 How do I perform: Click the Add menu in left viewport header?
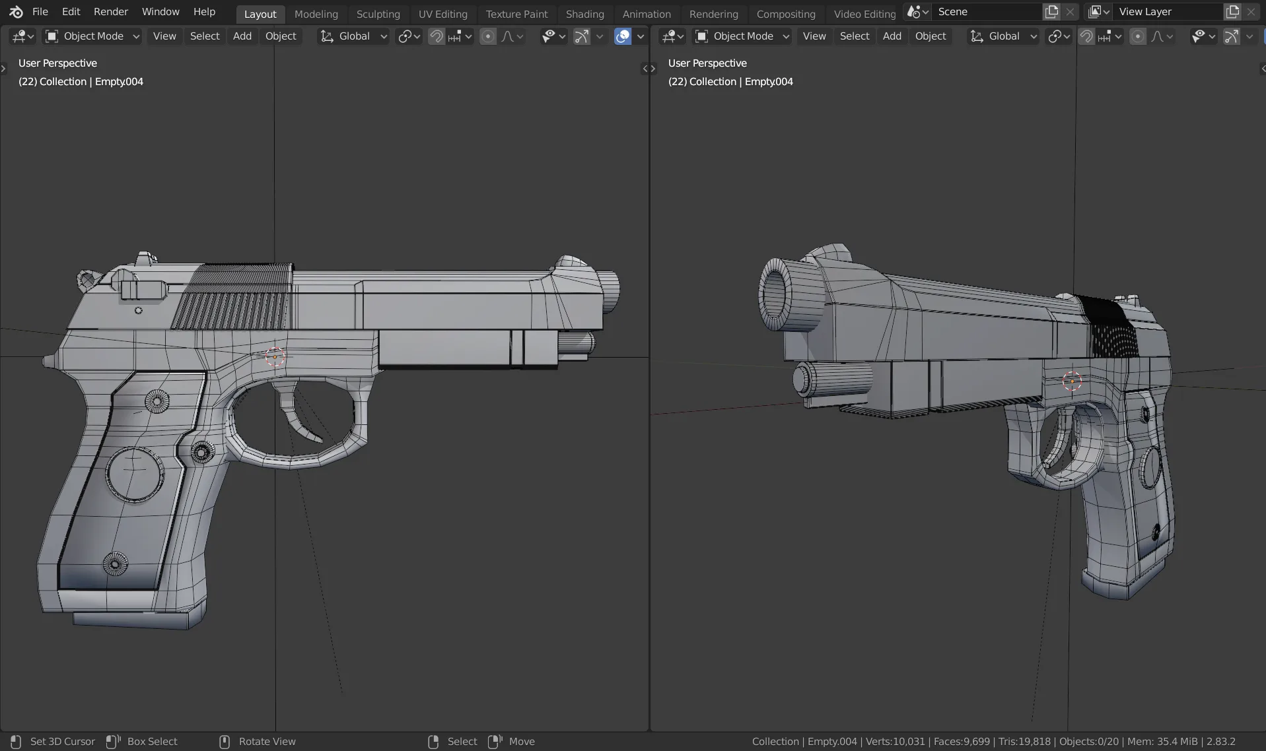coord(241,36)
